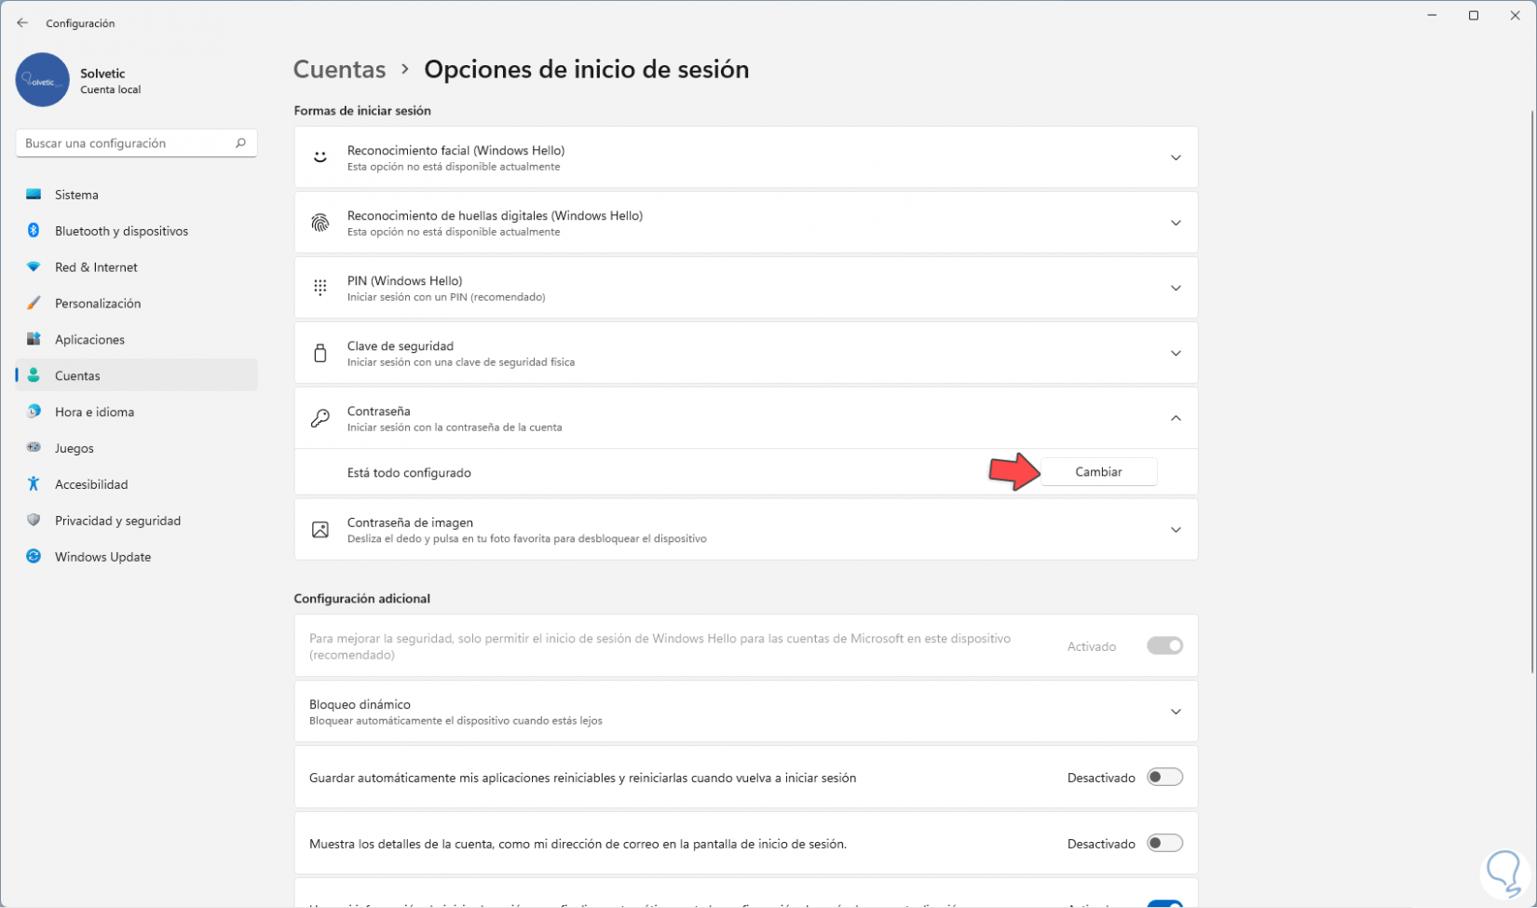The height and width of the screenshot is (908, 1537).
Task: Close the Configuración window
Action: pyautogui.click(x=1516, y=16)
